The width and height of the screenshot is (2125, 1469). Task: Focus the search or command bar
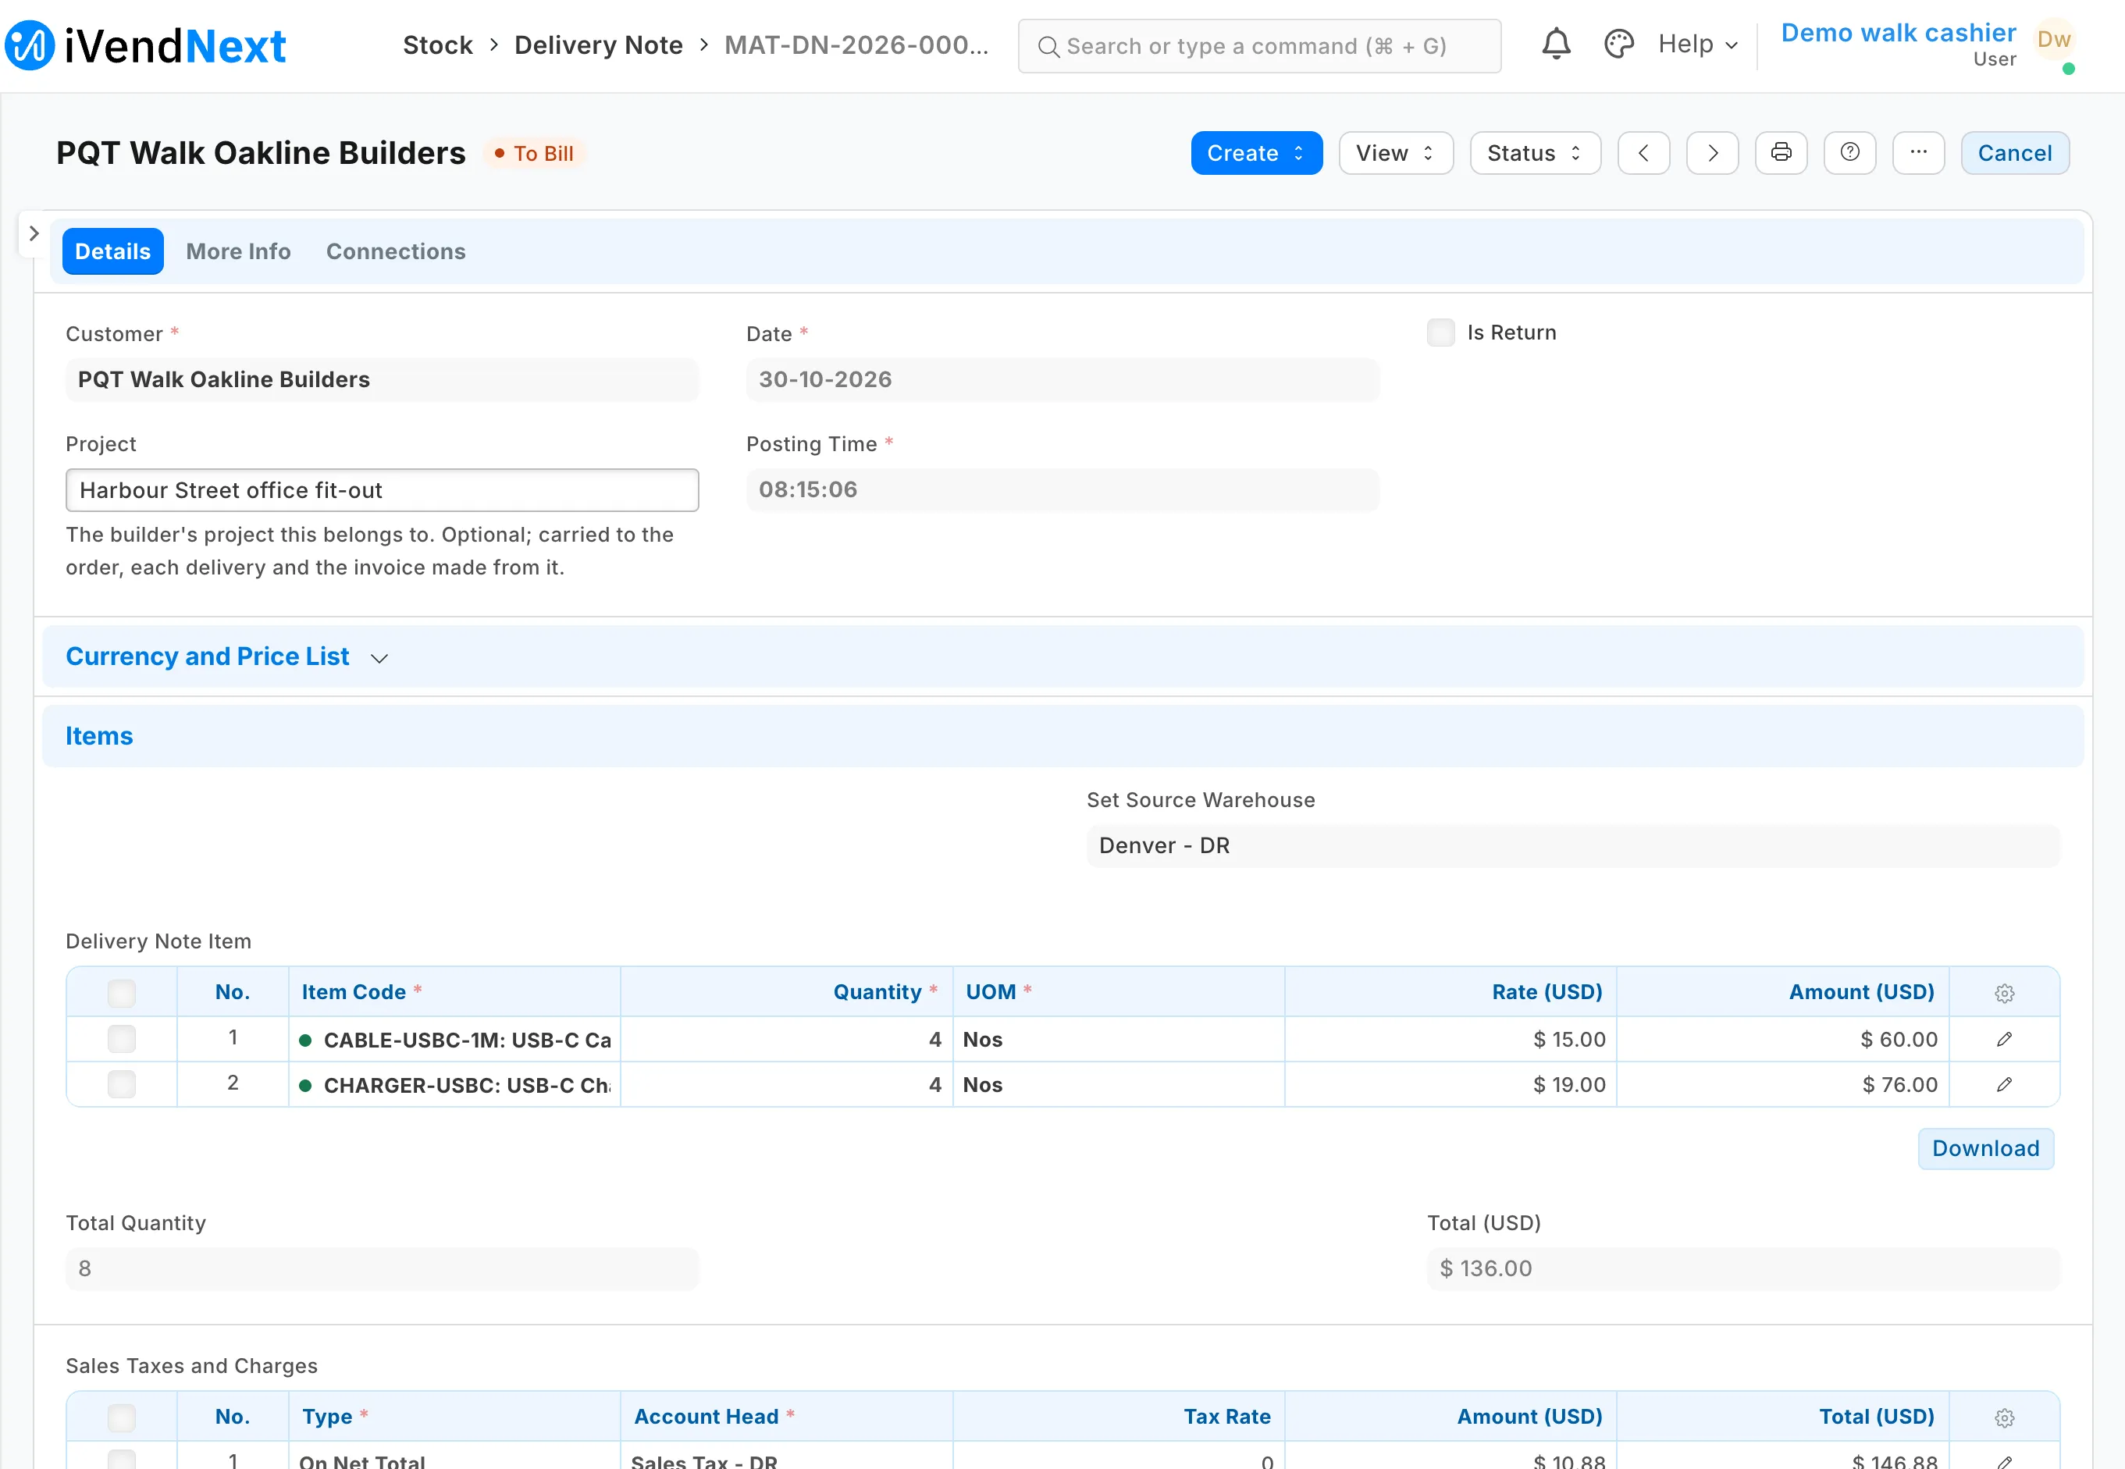coord(1259,46)
